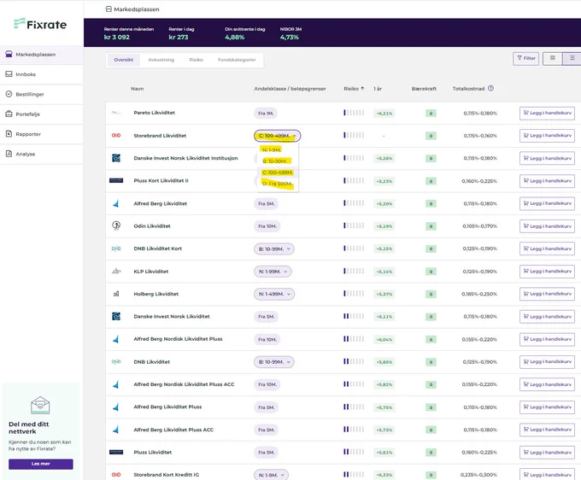Choose option D: Fra 500M in list
Screen dimensions: 581x480
click(x=278, y=184)
